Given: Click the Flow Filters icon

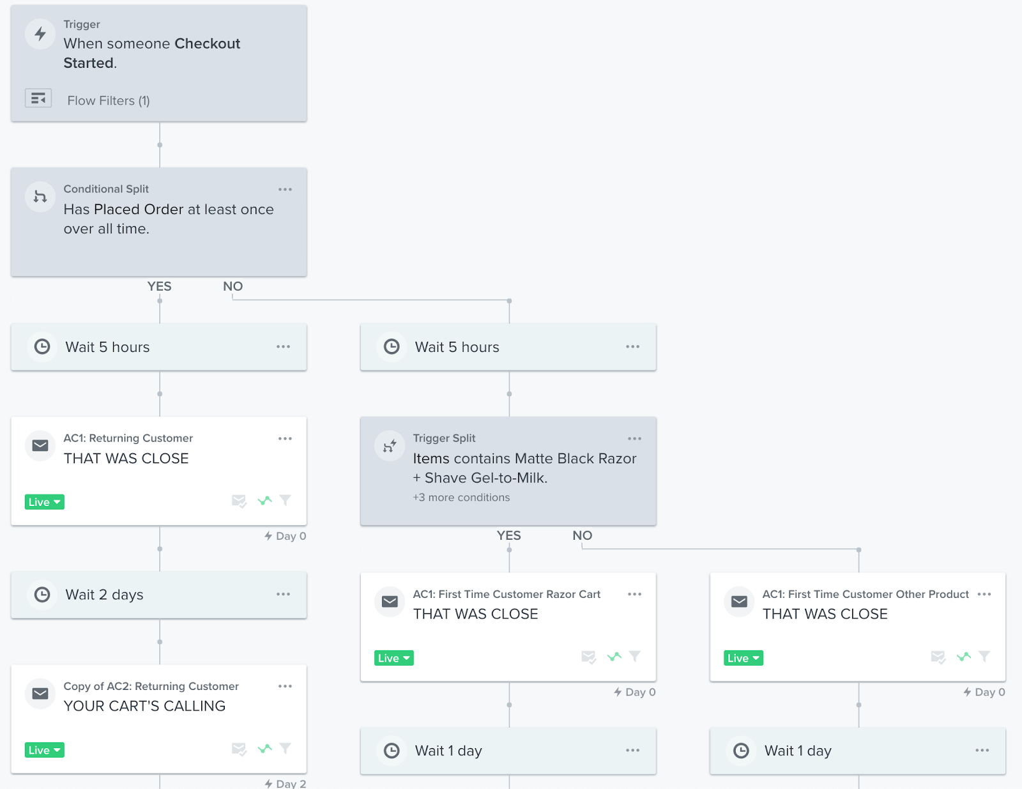Looking at the screenshot, I should click(38, 98).
